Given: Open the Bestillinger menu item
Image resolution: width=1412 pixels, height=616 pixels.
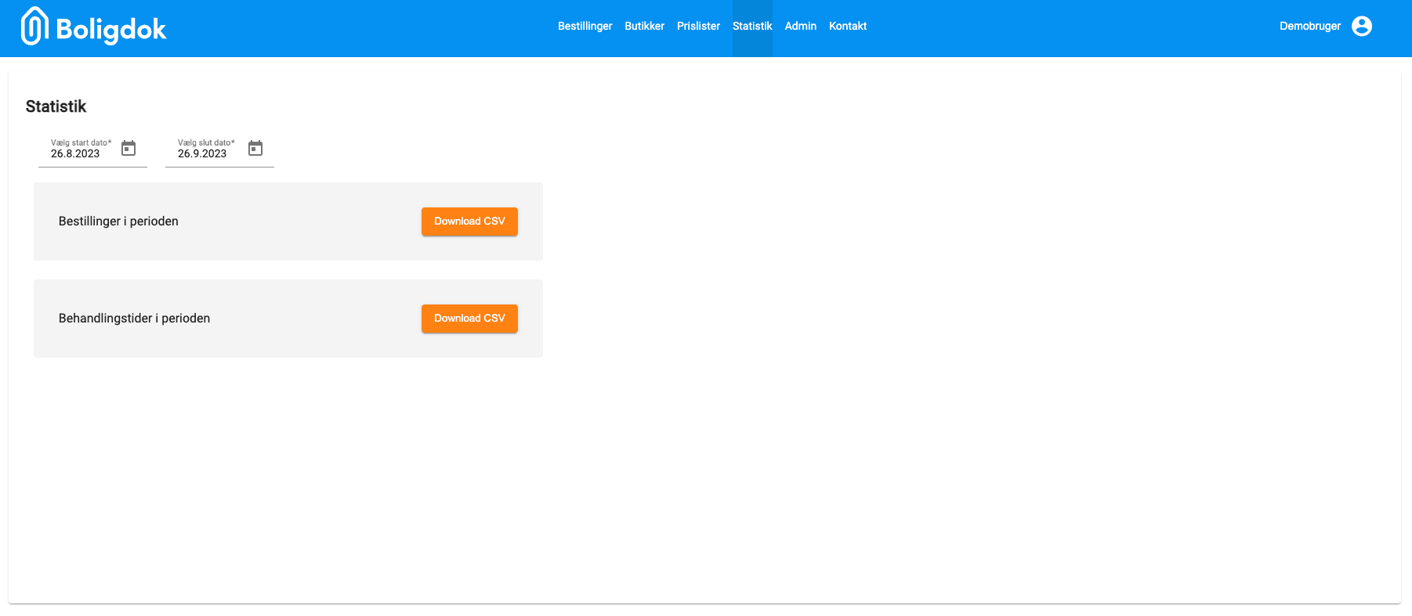Looking at the screenshot, I should (x=585, y=27).
